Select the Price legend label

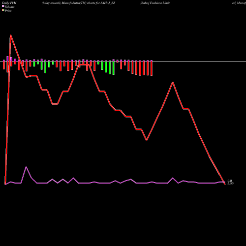pyautogui.click(x=8, y=11)
